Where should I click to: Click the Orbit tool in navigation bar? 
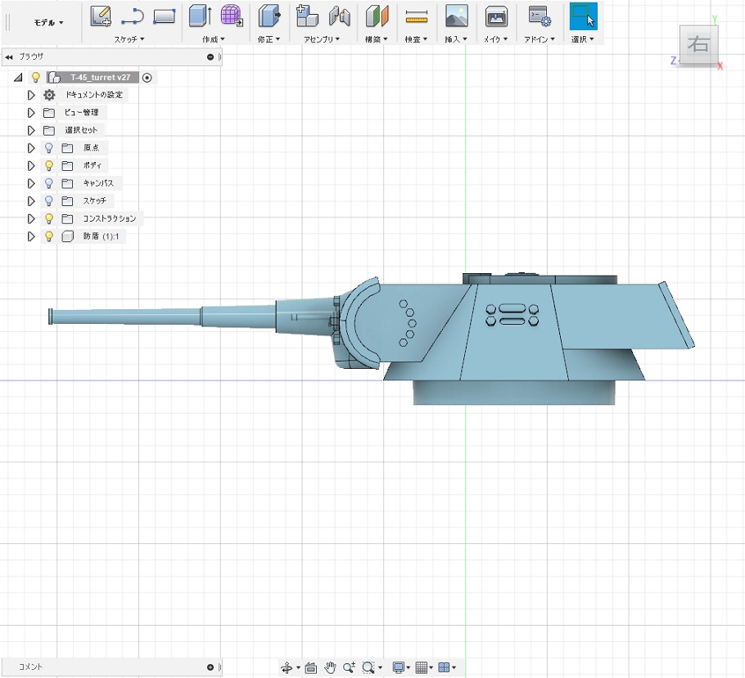coord(287,667)
